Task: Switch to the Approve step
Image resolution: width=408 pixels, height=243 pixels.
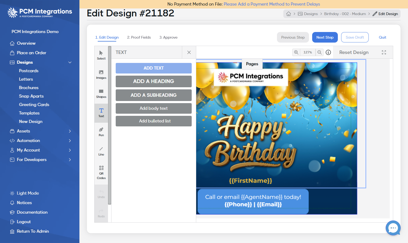Action: click(168, 37)
